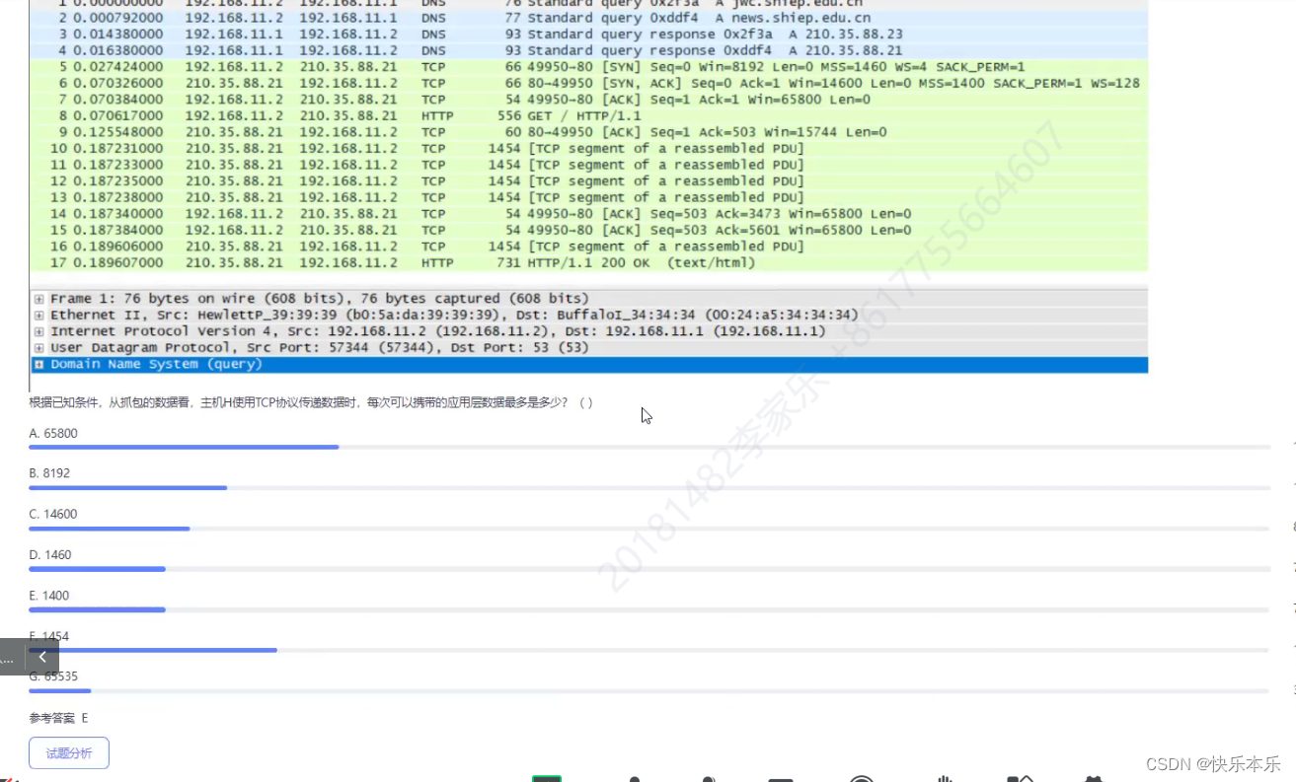Expand Internet Protocol Version 4 node
Screen dimensions: 1296x782
[38, 331]
